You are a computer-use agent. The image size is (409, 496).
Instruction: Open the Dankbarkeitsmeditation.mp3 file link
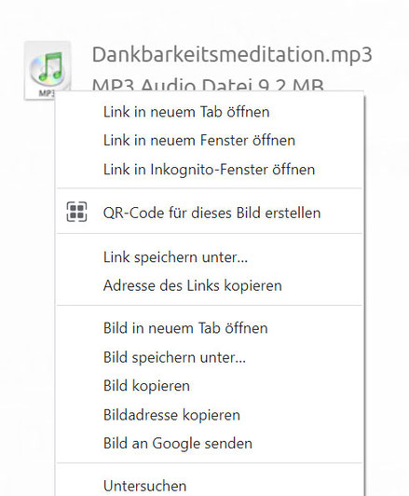click(232, 54)
